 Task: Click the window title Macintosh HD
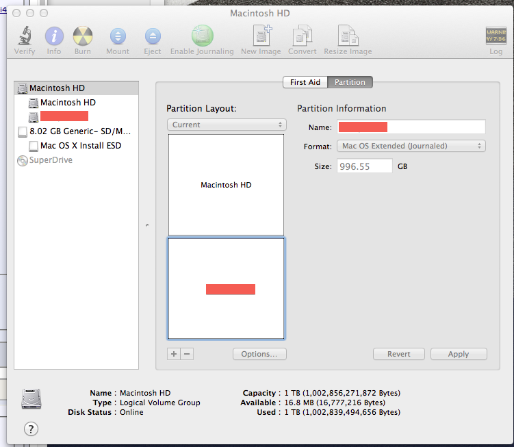click(260, 14)
